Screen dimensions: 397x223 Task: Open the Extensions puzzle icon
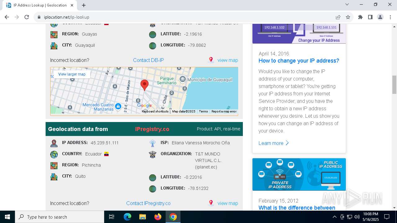coord(360,17)
